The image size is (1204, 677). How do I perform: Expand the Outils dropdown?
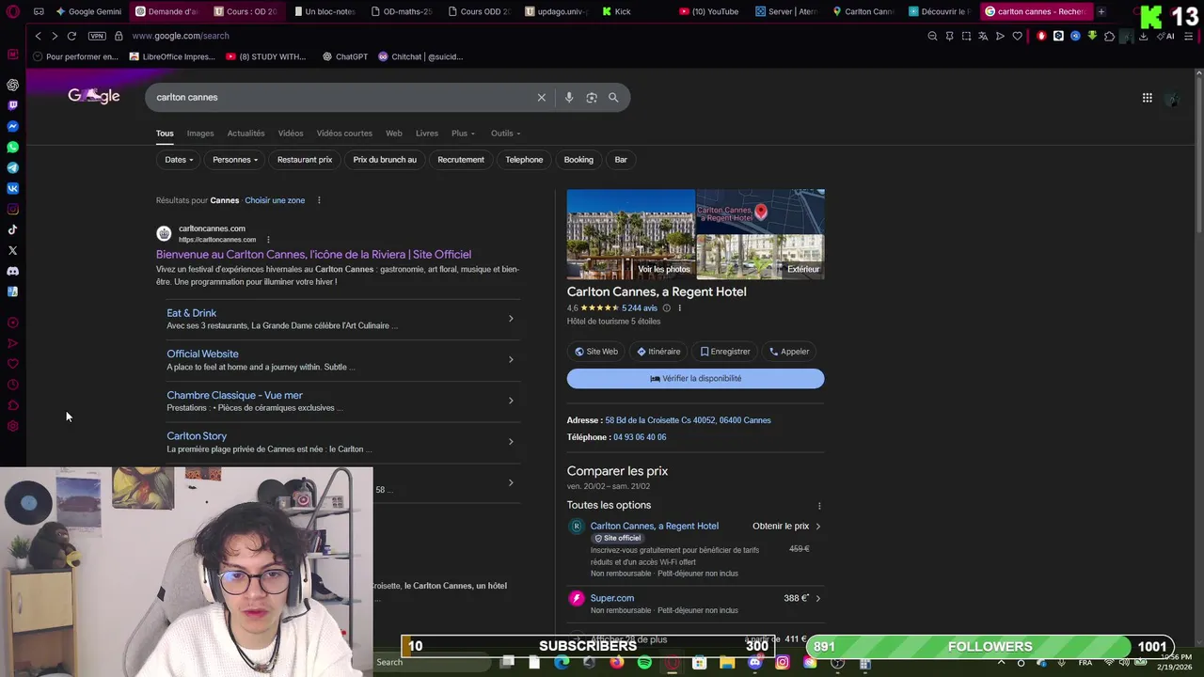(x=505, y=133)
